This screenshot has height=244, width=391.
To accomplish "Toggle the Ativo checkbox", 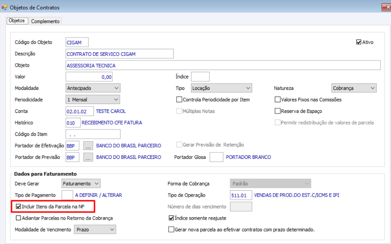I will 359,42.
